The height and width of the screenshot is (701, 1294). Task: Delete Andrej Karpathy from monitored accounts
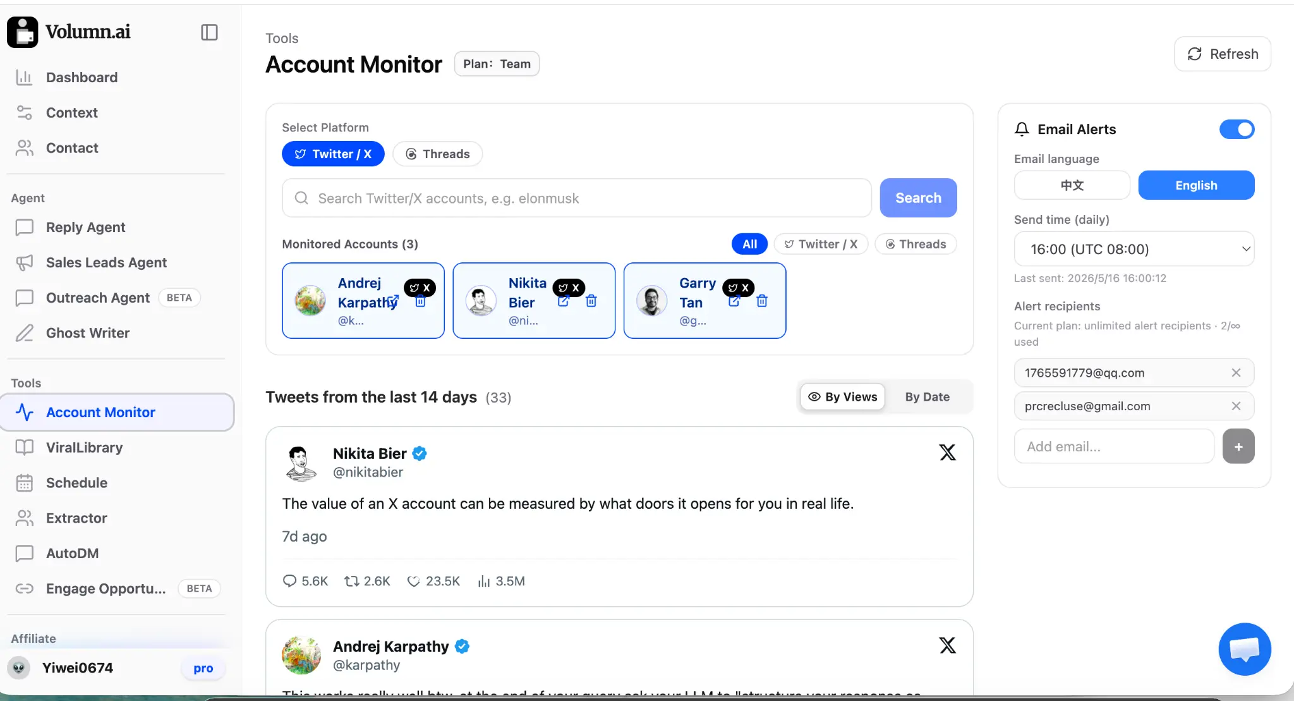(420, 302)
